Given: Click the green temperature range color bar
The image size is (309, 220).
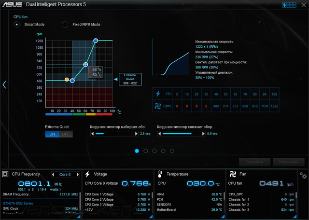Looking at the screenshot, I should pos(79,114).
